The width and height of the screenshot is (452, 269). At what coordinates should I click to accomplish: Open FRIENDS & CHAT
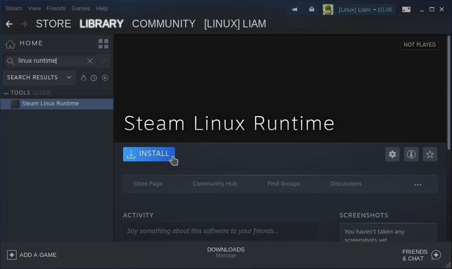(x=421, y=255)
